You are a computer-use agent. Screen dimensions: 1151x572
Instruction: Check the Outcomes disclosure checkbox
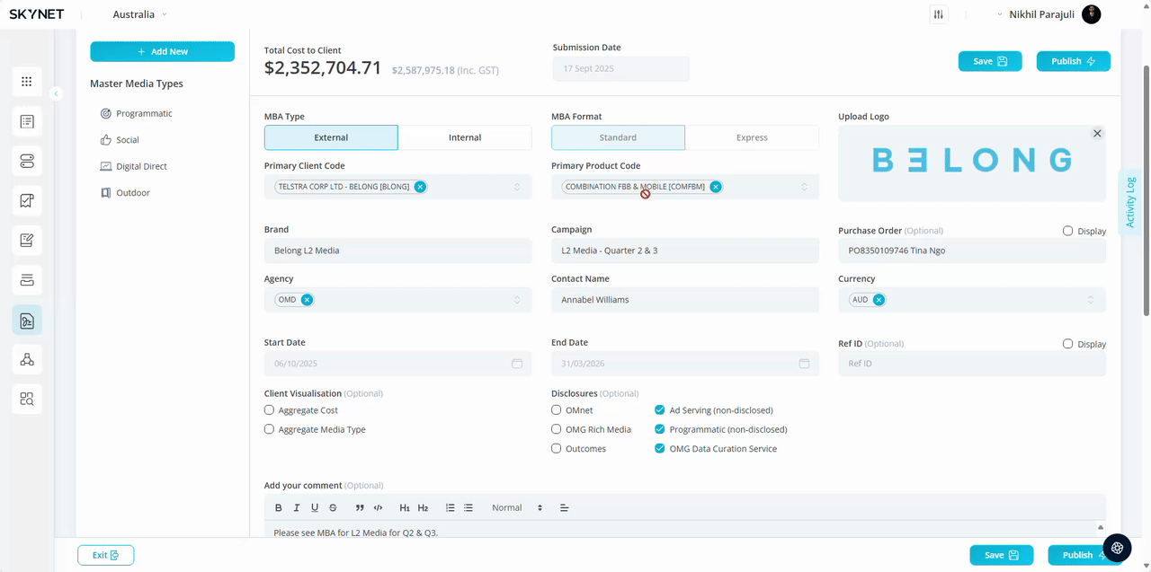point(557,448)
